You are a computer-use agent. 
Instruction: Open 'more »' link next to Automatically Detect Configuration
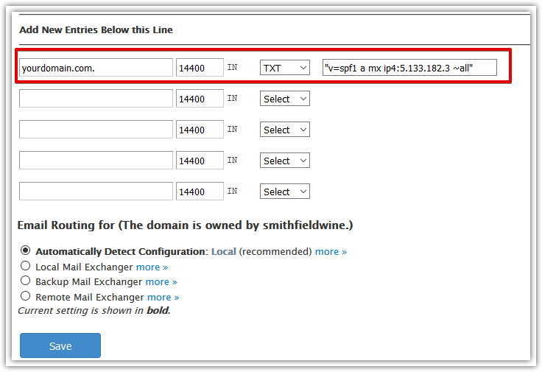pos(331,252)
